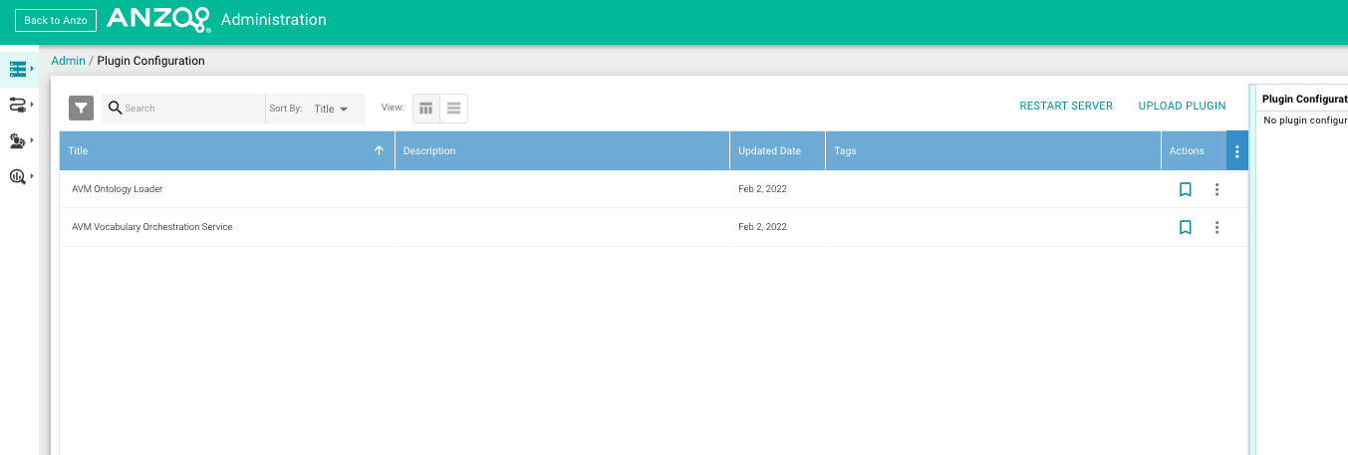Open actions menu for AVM Vocabulary Orchestration Service

[x=1216, y=227]
